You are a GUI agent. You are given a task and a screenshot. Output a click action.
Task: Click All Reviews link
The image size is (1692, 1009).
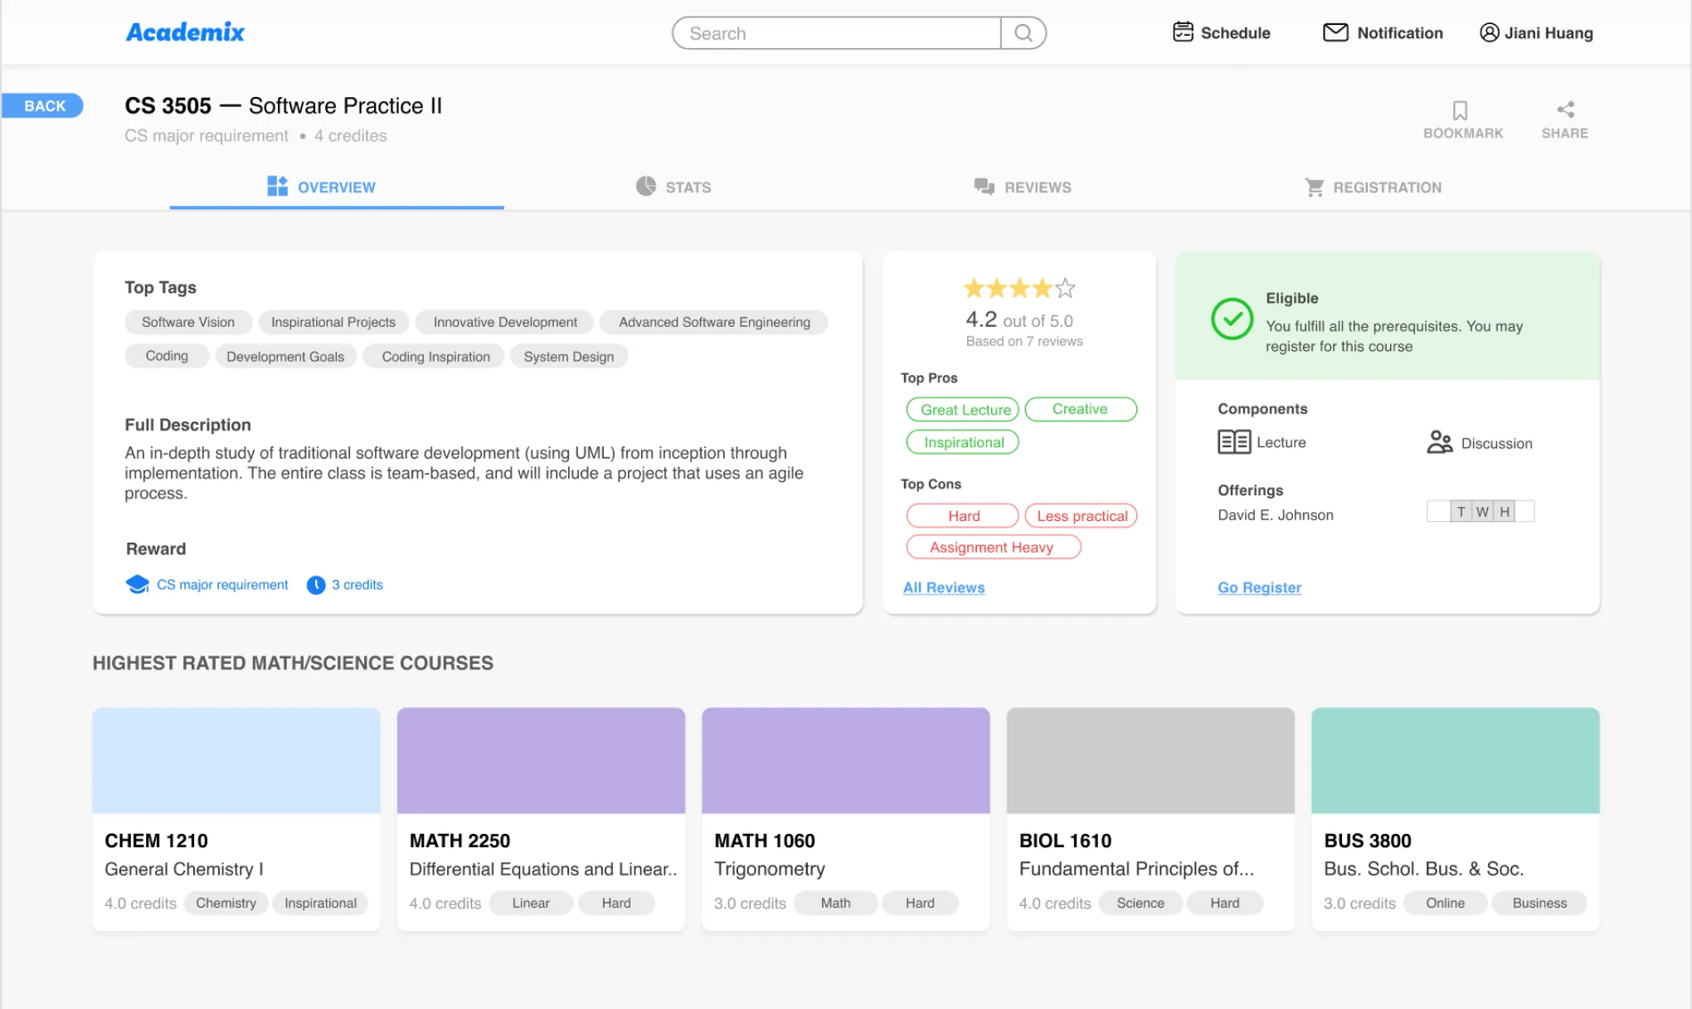[x=945, y=587]
